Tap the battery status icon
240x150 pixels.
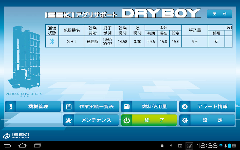point(229,145)
